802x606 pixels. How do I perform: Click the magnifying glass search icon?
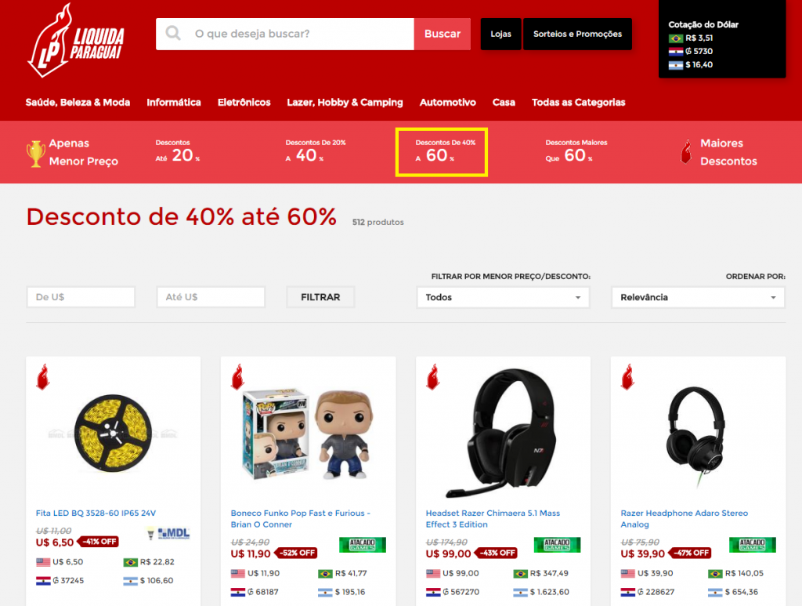point(173,33)
